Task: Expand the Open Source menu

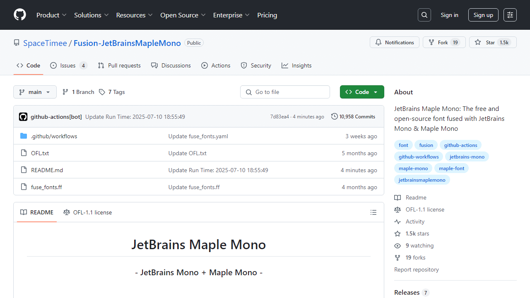Action: point(183,15)
